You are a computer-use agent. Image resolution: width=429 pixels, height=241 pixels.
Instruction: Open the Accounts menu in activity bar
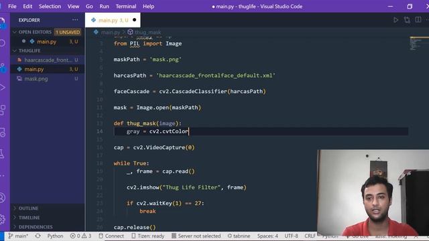2,198
